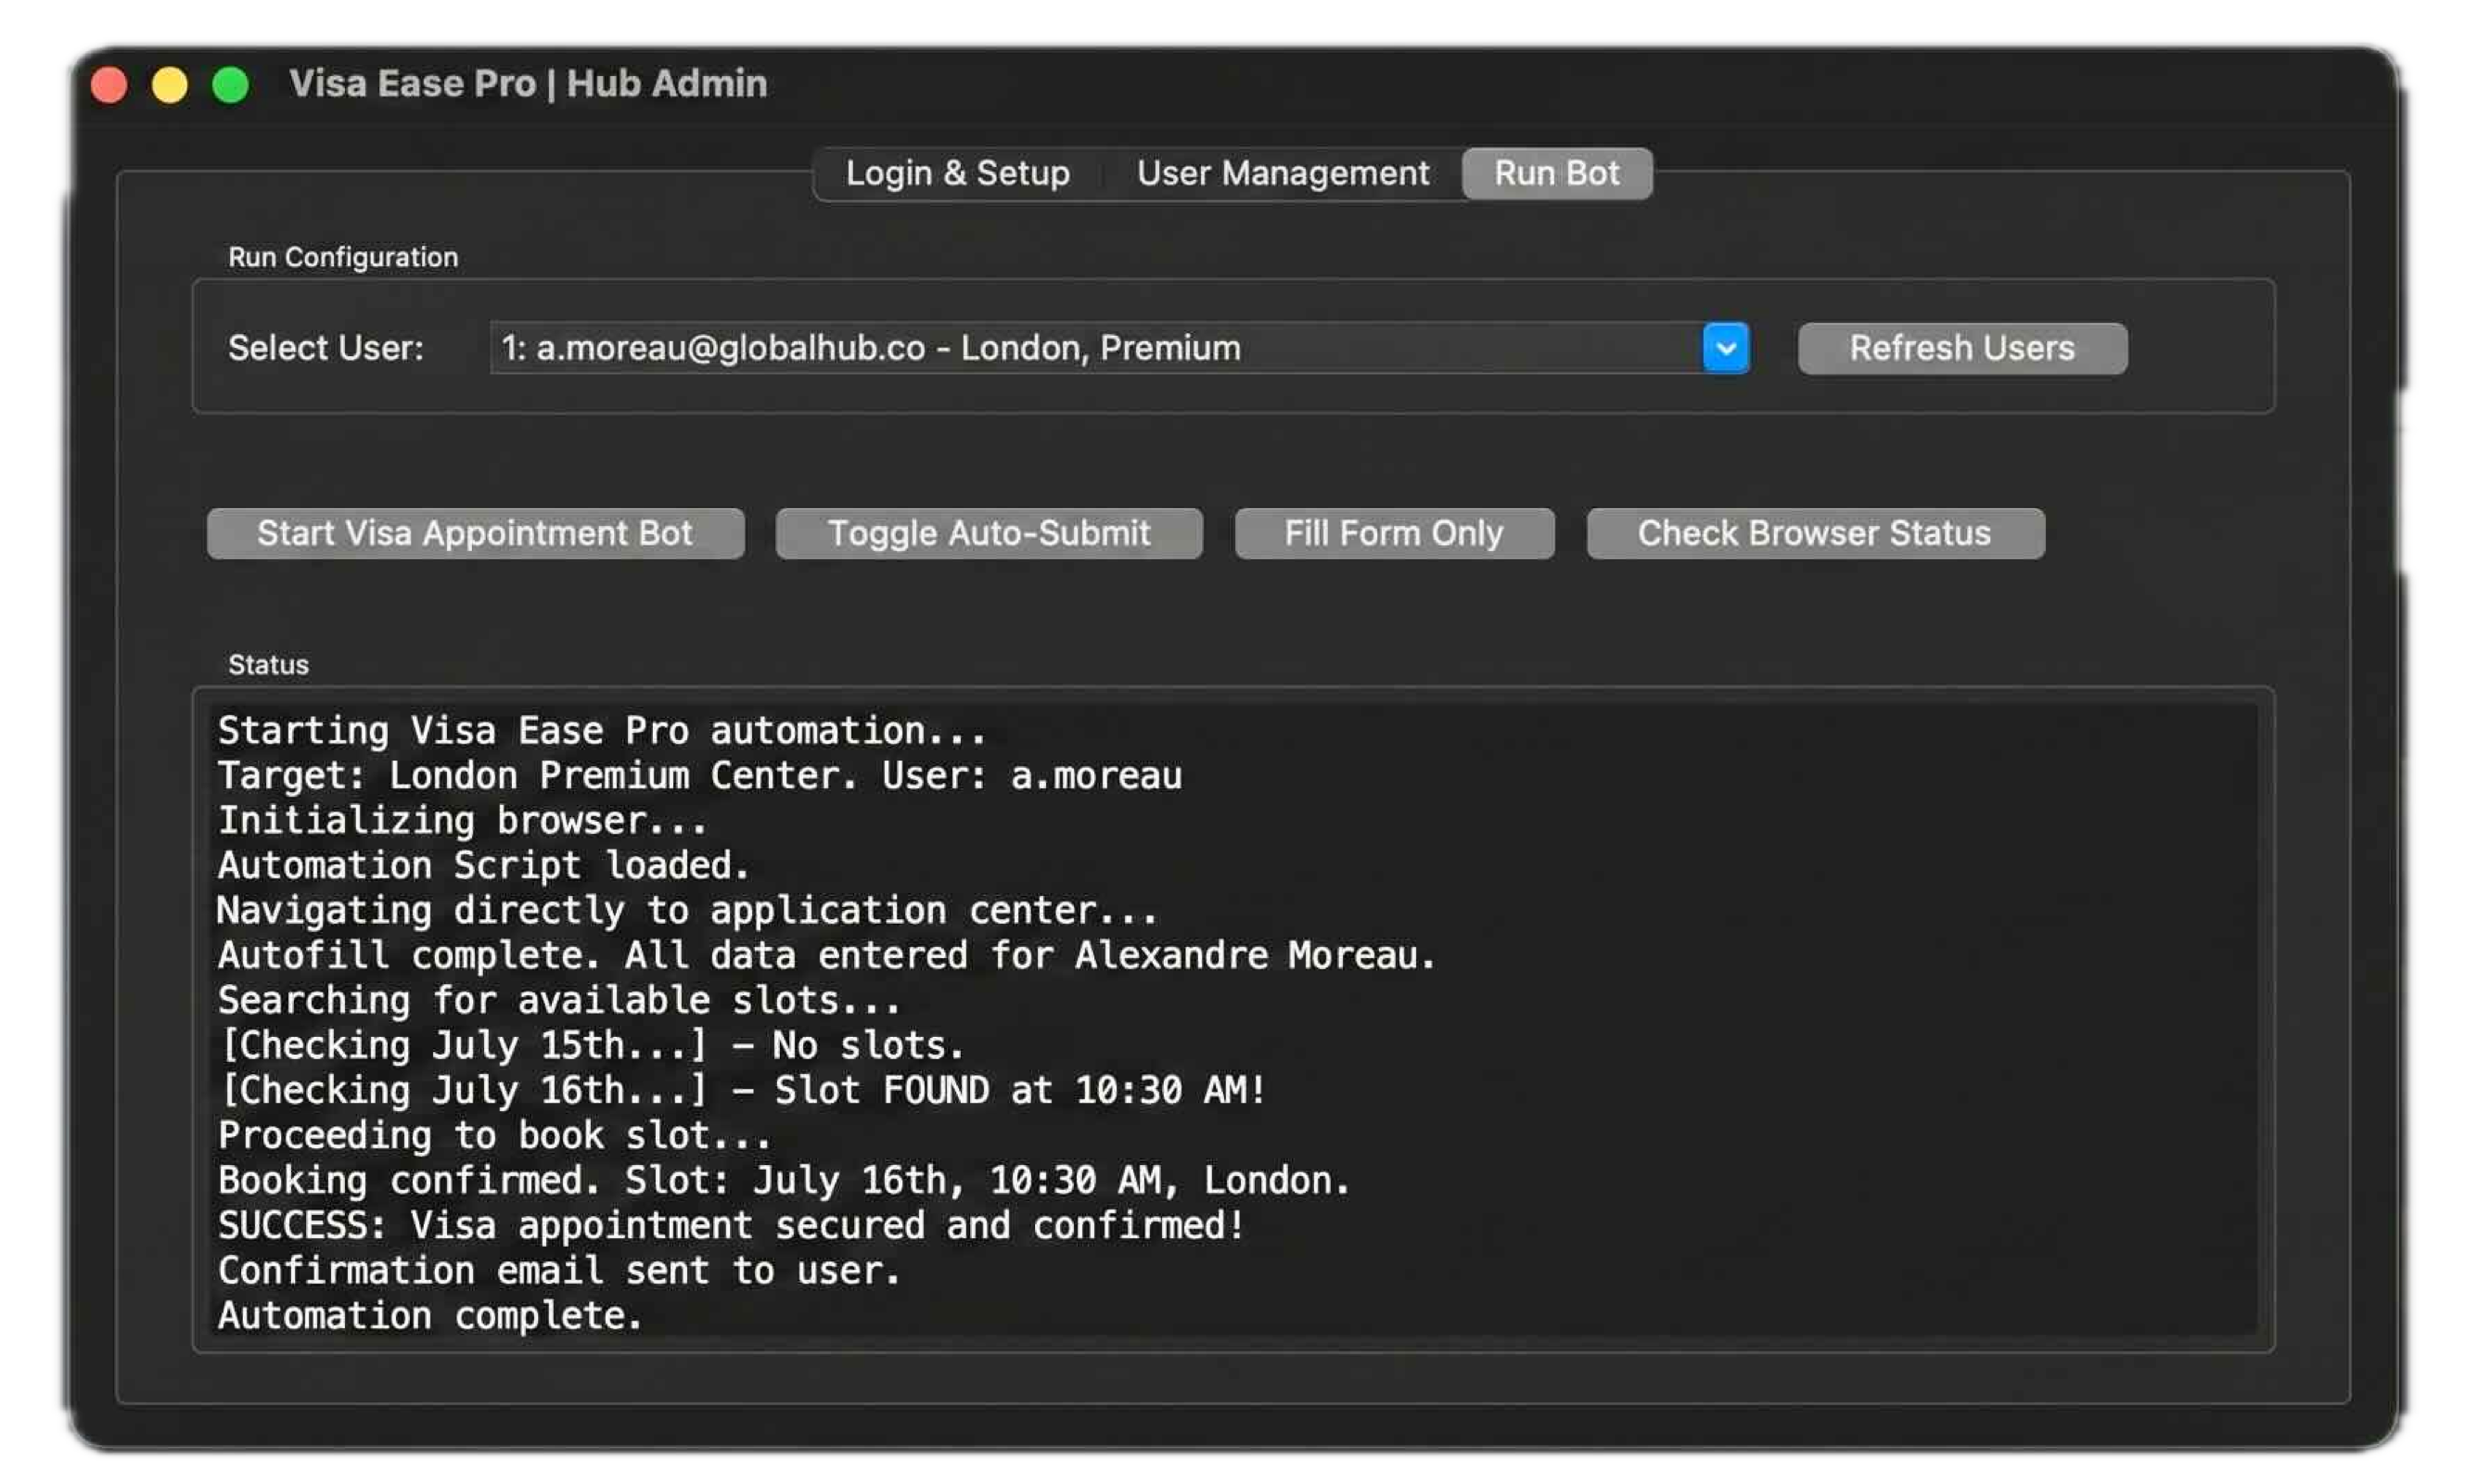
Task: Select the Run Bot tab
Action: pyautogui.click(x=1556, y=173)
